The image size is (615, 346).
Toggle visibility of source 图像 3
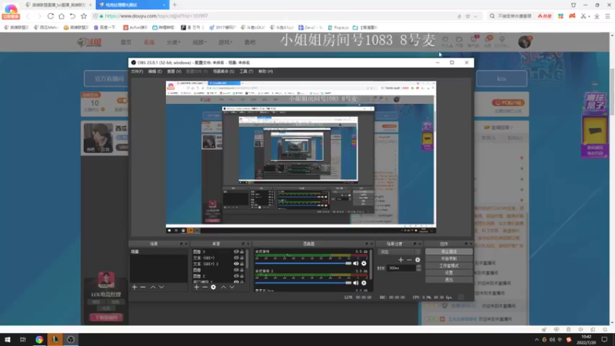[x=236, y=252]
